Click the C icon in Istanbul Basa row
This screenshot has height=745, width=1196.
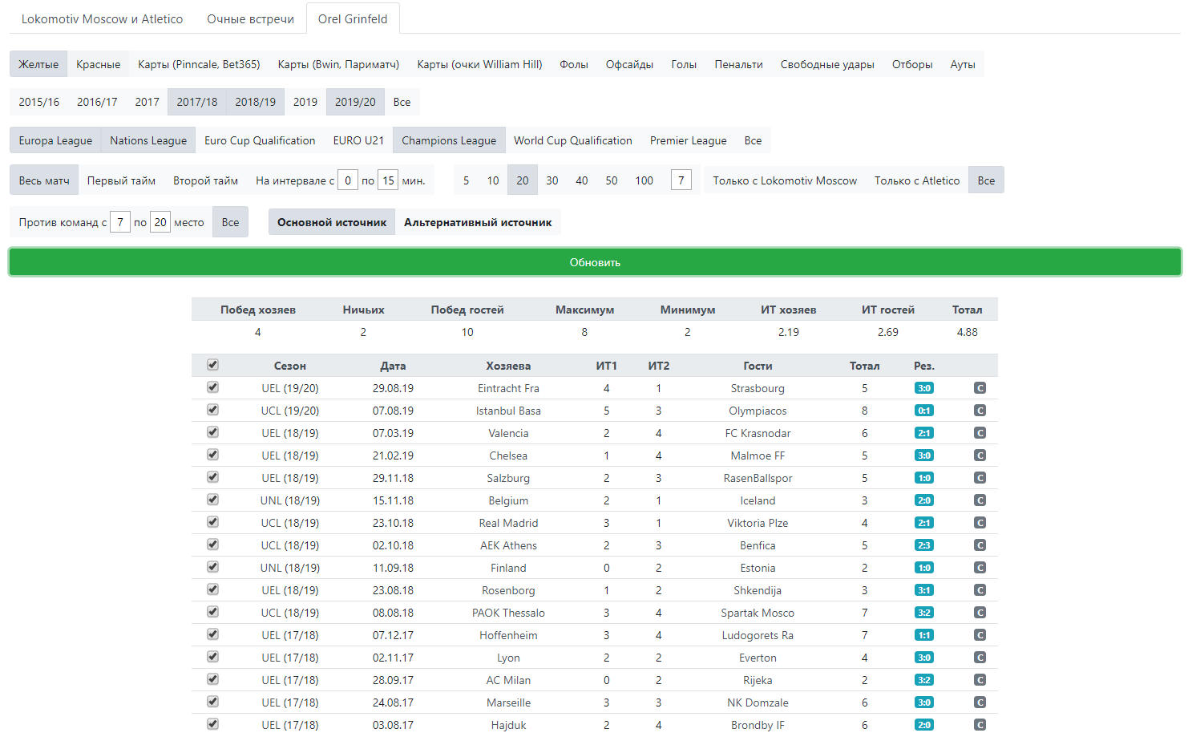pos(980,411)
